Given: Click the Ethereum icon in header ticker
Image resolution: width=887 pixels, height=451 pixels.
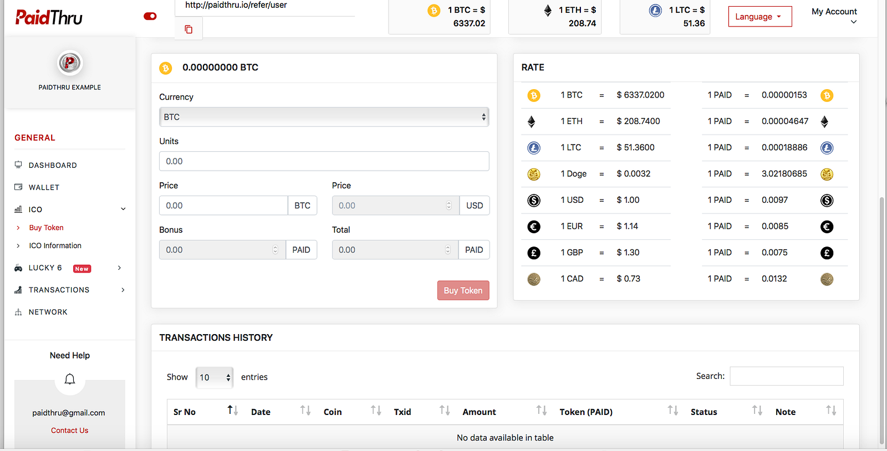Looking at the screenshot, I should 548,11.
